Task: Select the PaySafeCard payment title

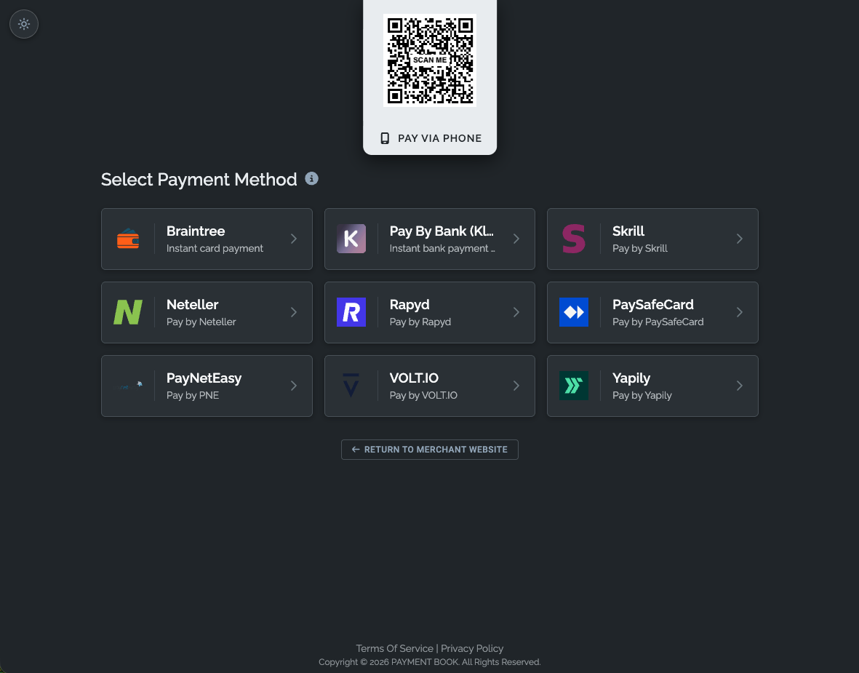Action: click(653, 305)
